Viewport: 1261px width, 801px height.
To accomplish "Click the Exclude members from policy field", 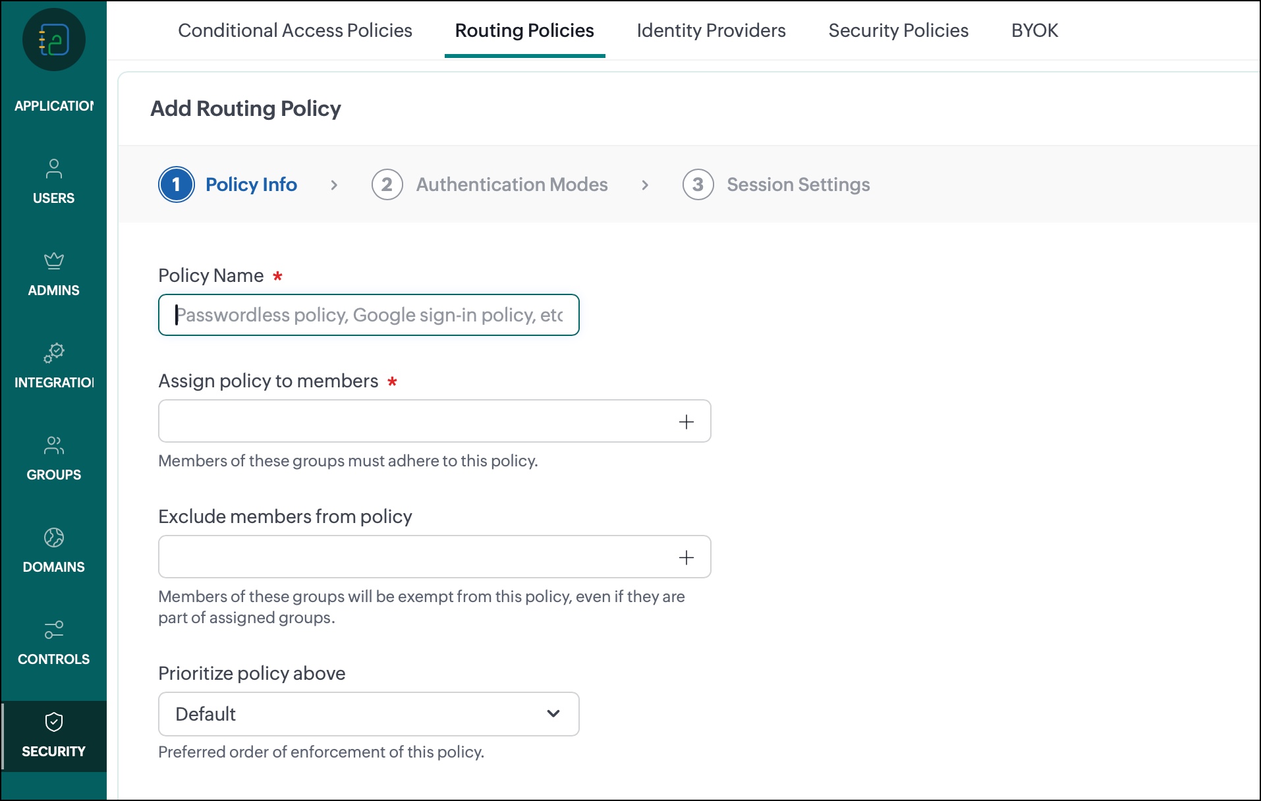I will [434, 557].
